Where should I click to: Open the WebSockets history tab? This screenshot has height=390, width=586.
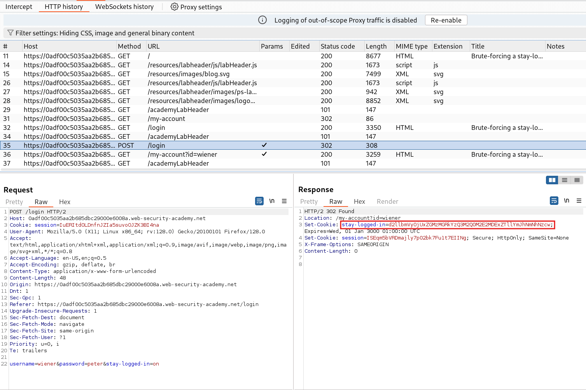124,7
